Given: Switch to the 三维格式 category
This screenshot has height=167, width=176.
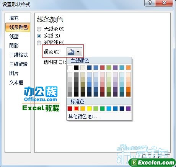Looking at the screenshot, I should click(x=18, y=55).
